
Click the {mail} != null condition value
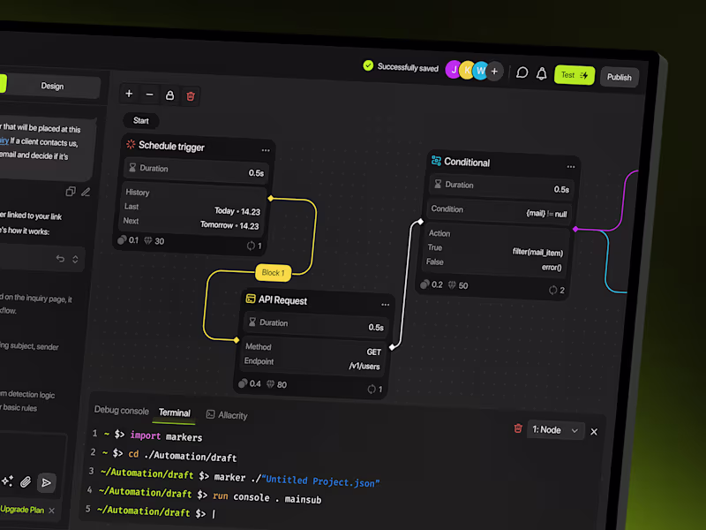point(546,213)
